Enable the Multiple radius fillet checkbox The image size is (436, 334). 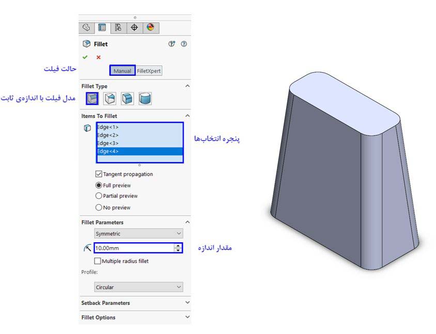(x=99, y=261)
